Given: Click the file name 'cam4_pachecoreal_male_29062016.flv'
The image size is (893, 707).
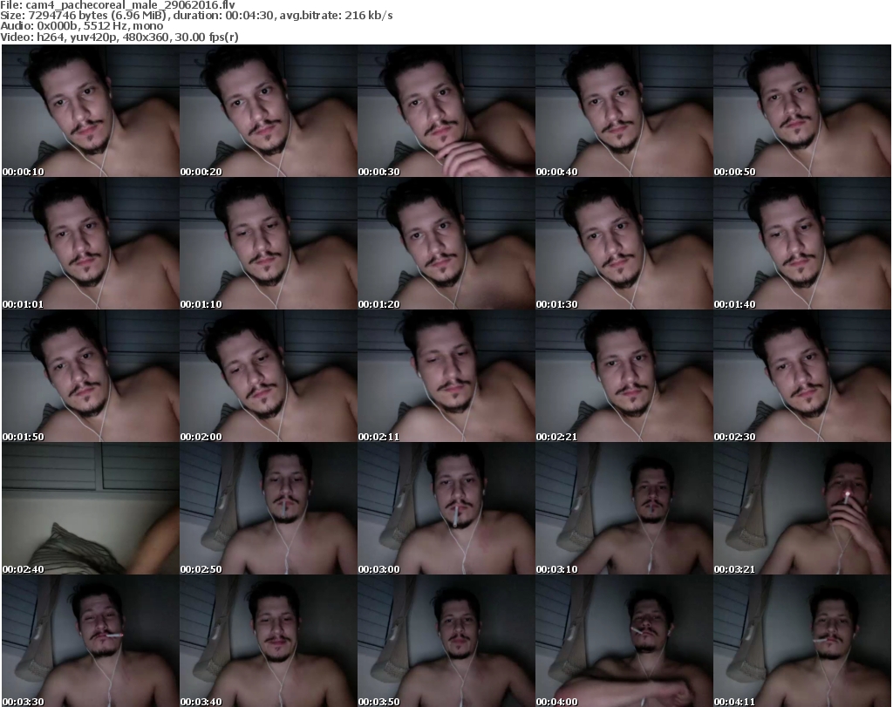Looking at the screenshot, I should click(x=130, y=5).
